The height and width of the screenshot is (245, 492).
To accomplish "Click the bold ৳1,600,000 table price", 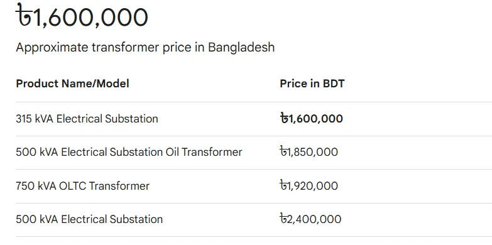I will pyautogui.click(x=311, y=119).
